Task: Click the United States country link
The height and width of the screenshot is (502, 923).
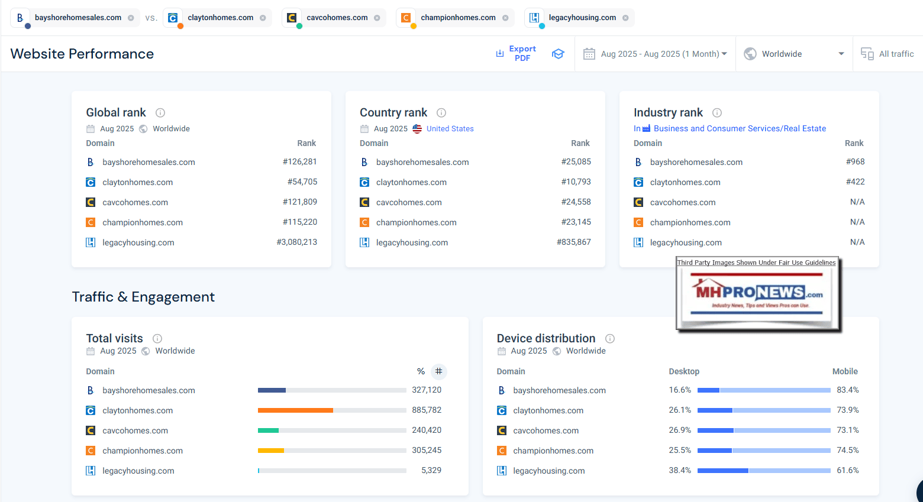Action: [450, 128]
